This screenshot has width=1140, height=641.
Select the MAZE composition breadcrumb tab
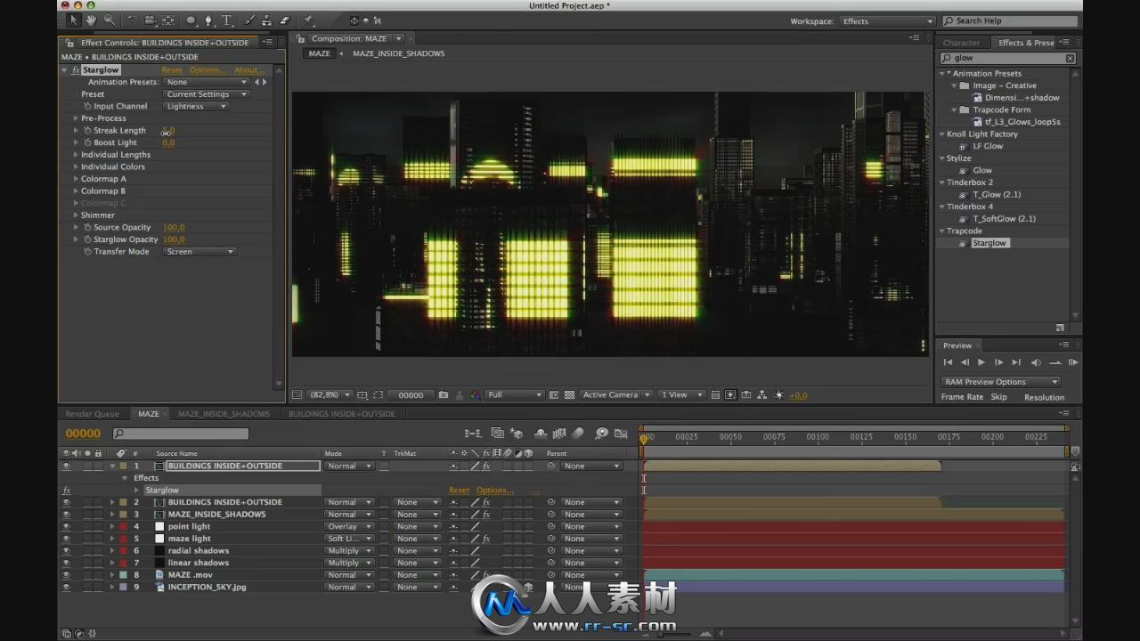pyautogui.click(x=319, y=53)
